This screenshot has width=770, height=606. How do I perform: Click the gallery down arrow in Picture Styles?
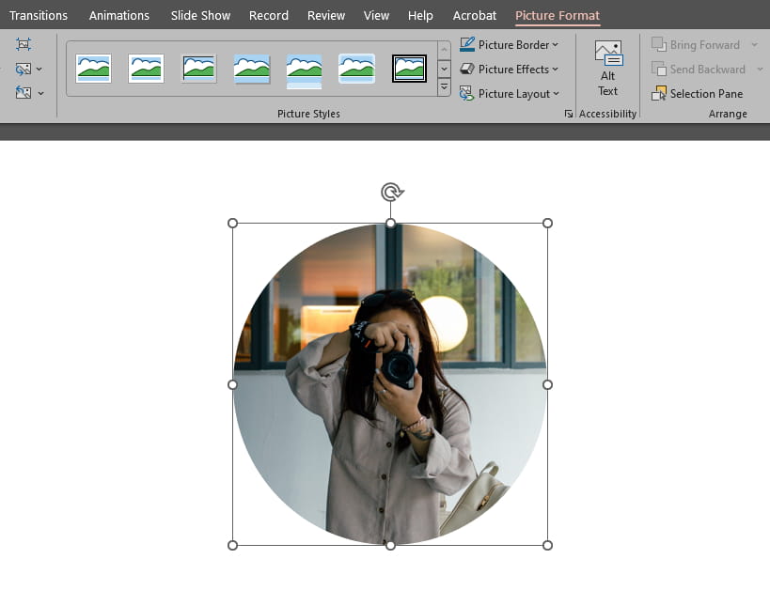coord(444,69)
